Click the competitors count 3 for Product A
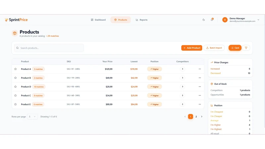Image resolution: width=265 pixels, height=149 pixels. click(x=183, y=69)
